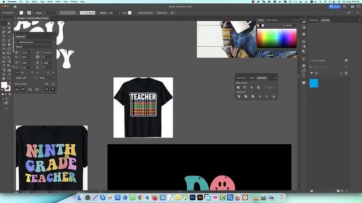Toggle library grid view icon
The image size is (362, 203).
click(346, 73)
